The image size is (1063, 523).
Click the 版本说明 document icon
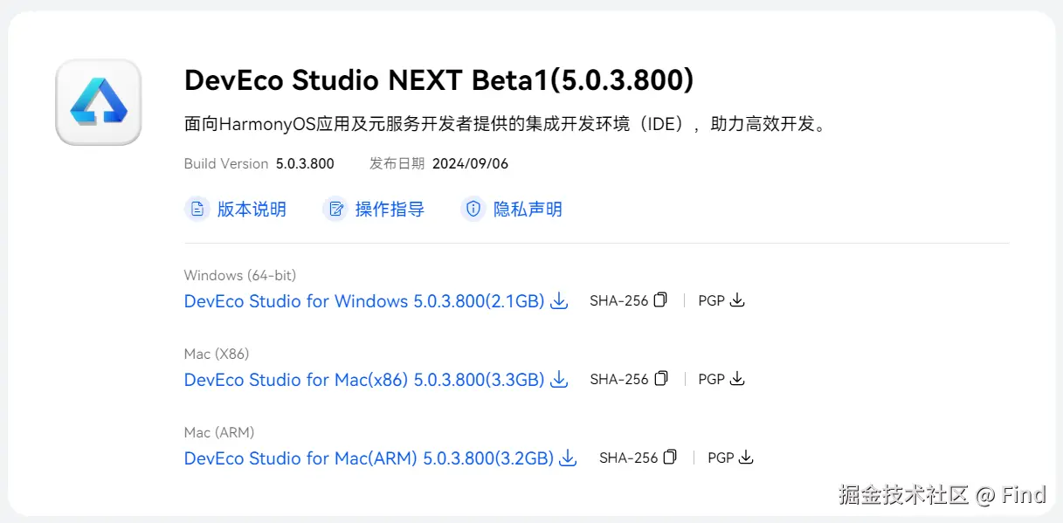pos(197,210)
